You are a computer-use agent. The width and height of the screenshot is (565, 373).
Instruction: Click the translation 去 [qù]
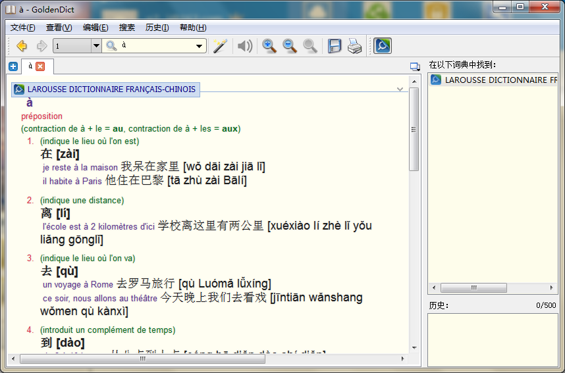point(59,271)
